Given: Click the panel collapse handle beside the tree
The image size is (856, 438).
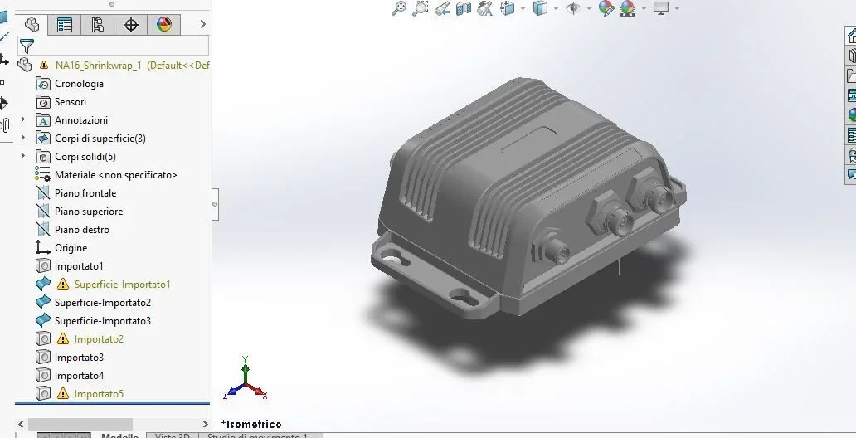Looking at the screenshot, I should (x=215, y=204).
